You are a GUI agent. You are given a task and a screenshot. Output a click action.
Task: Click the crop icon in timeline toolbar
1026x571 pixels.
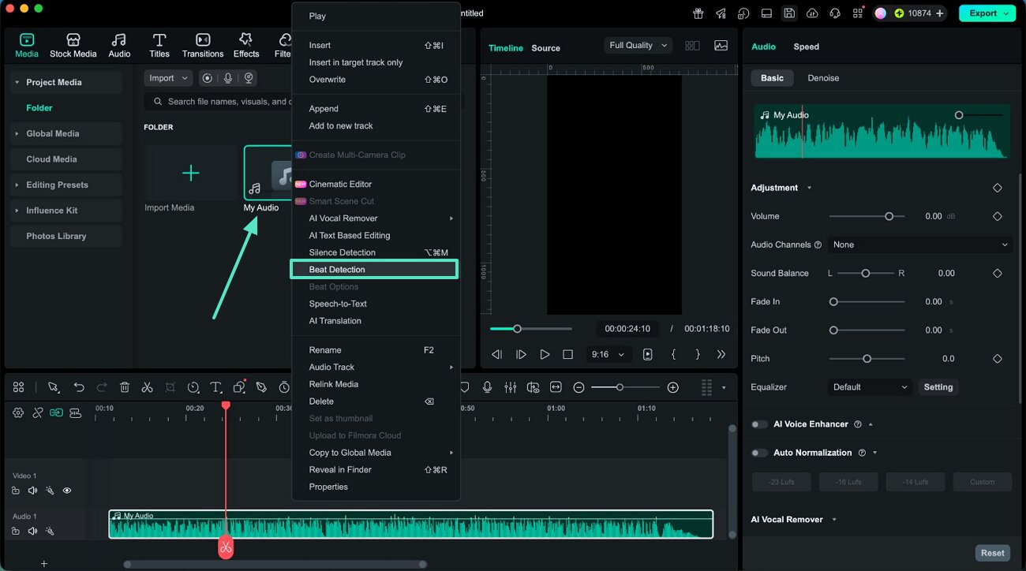[x=170, y=387]
